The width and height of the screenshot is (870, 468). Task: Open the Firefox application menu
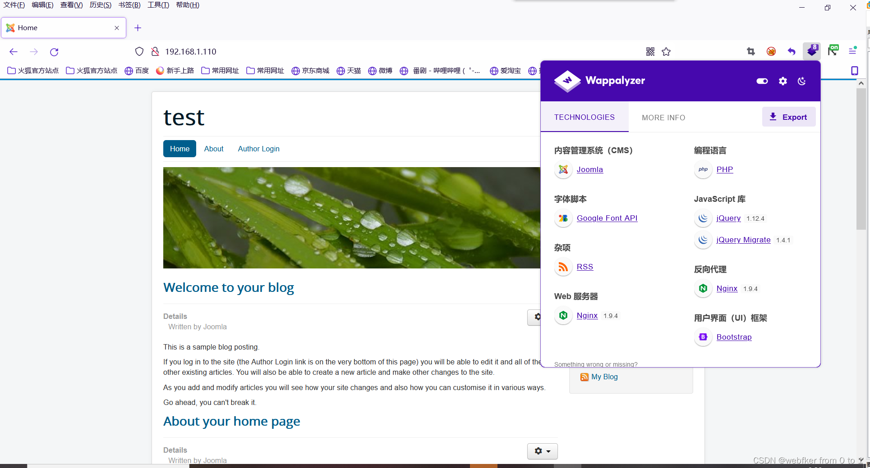852,51
